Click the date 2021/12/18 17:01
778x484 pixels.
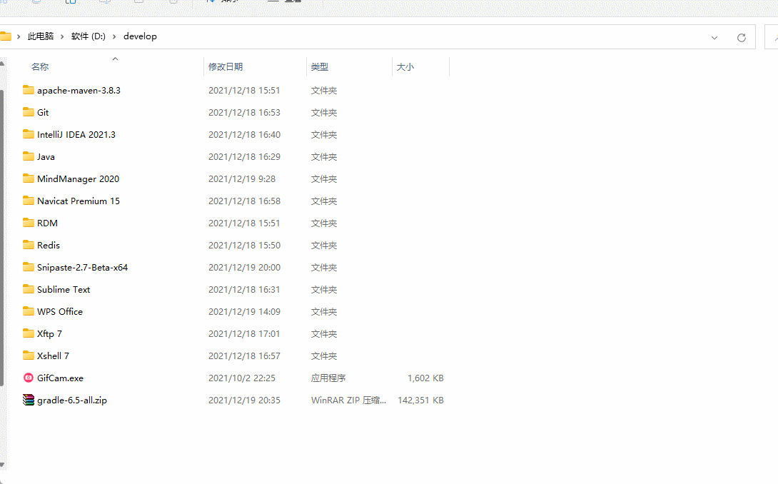click(x=244, y=333)
